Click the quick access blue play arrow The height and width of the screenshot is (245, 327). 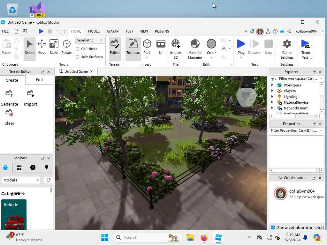(41, 31)
